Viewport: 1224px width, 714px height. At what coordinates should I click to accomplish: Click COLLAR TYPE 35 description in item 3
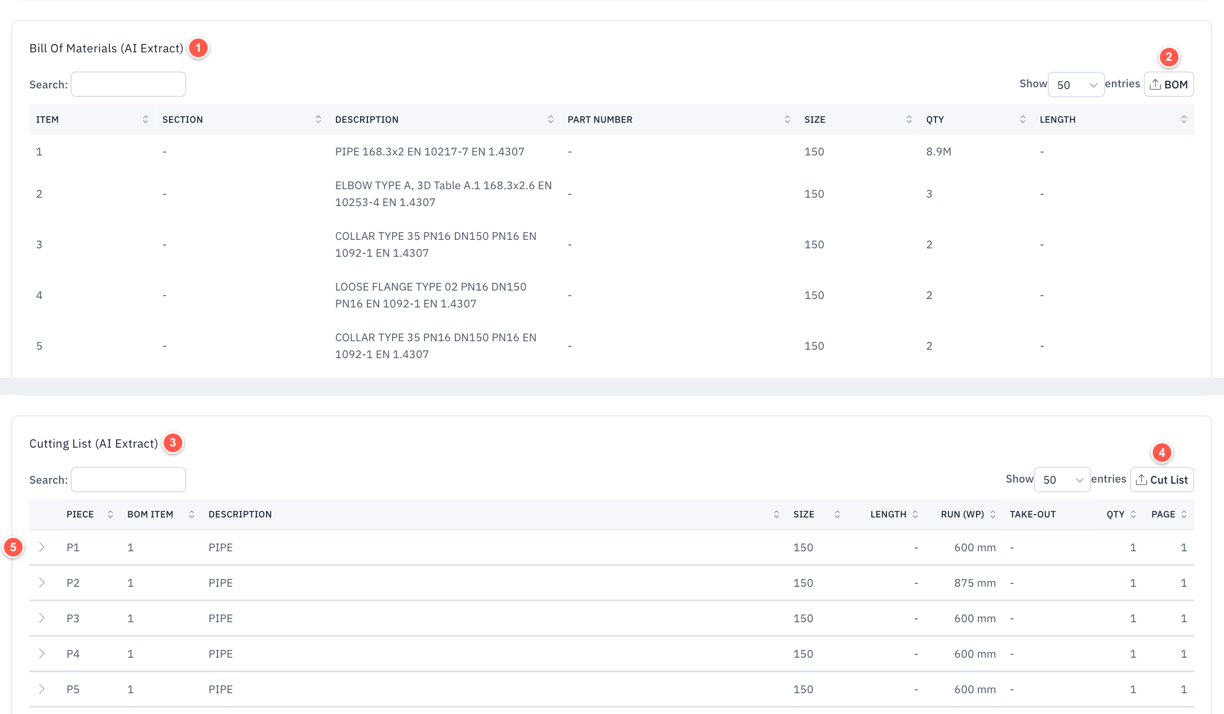coord(436,244)
